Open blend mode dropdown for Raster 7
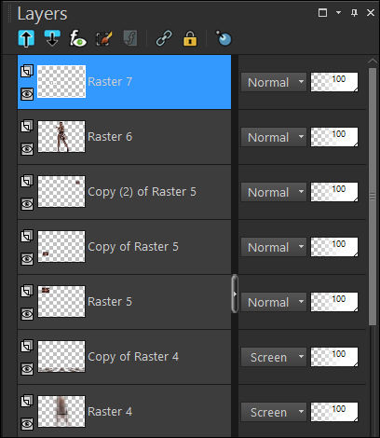This screenshot has width=380, height=438. [x=274, y=82]
